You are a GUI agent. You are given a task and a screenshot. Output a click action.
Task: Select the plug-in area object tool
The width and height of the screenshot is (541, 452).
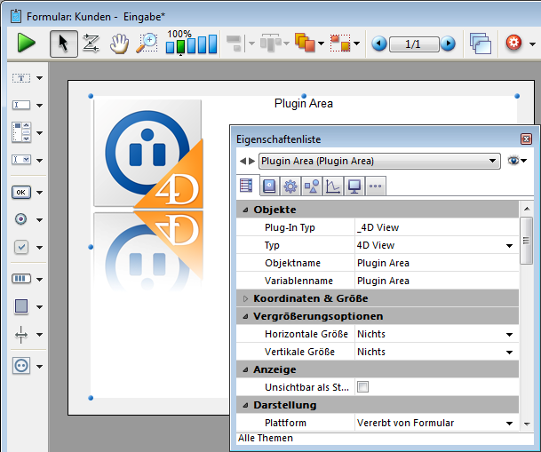(21, 365)
